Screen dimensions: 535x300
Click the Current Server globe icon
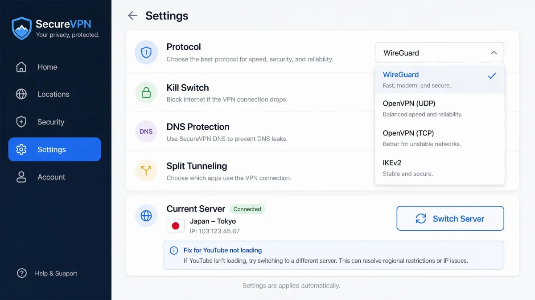pos(146,216)
